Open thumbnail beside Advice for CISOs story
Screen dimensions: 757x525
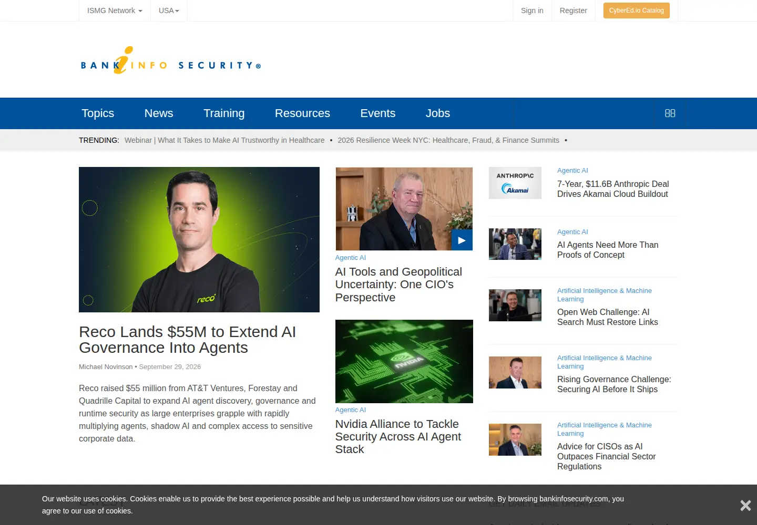point(515,439)
